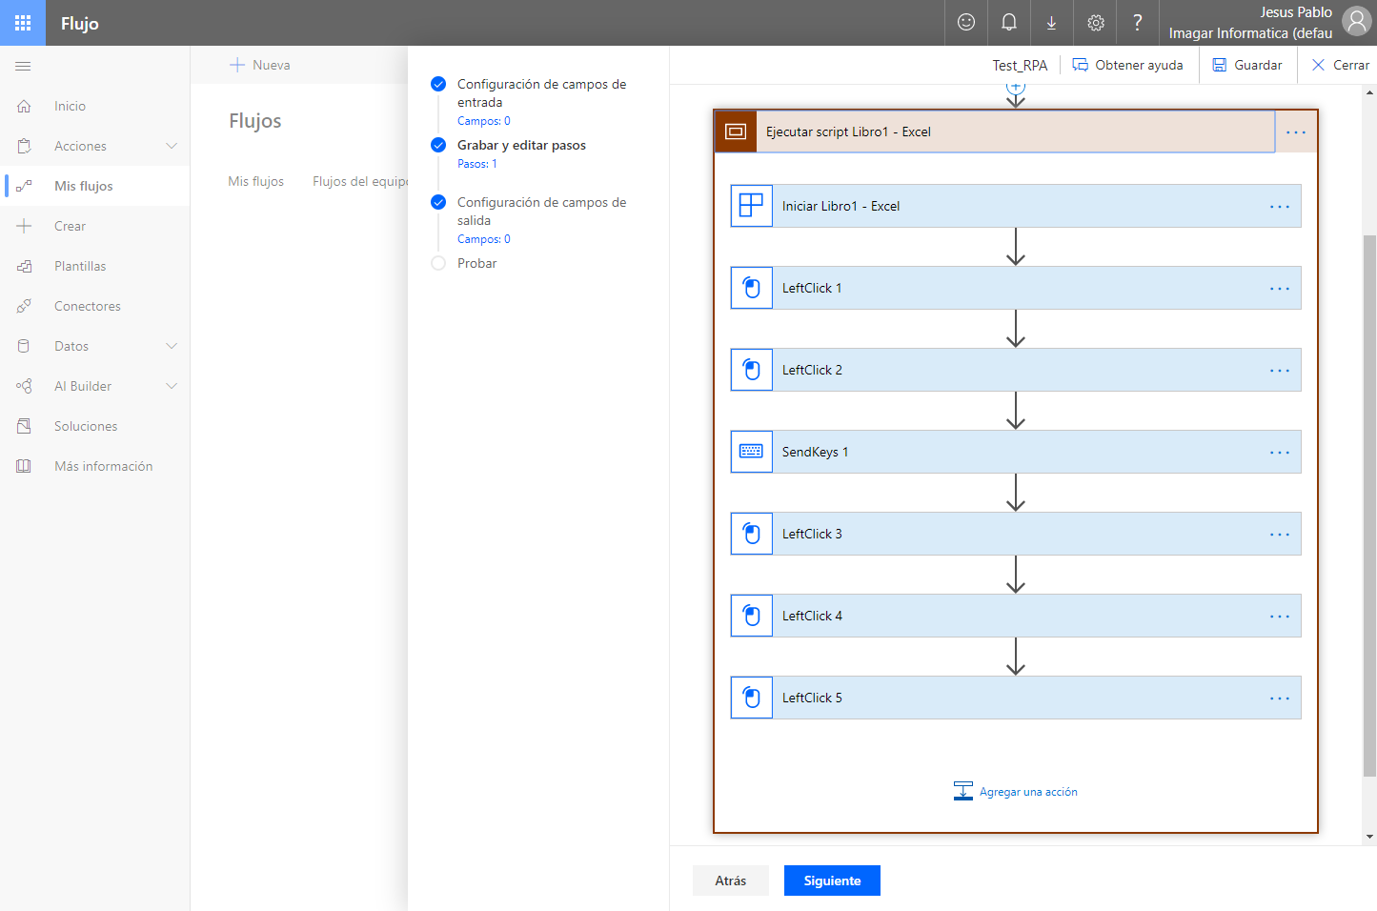1377x911 pixels.
Task: Expand the AI Builder sidebar chevron
Action: tap(172, 386)
